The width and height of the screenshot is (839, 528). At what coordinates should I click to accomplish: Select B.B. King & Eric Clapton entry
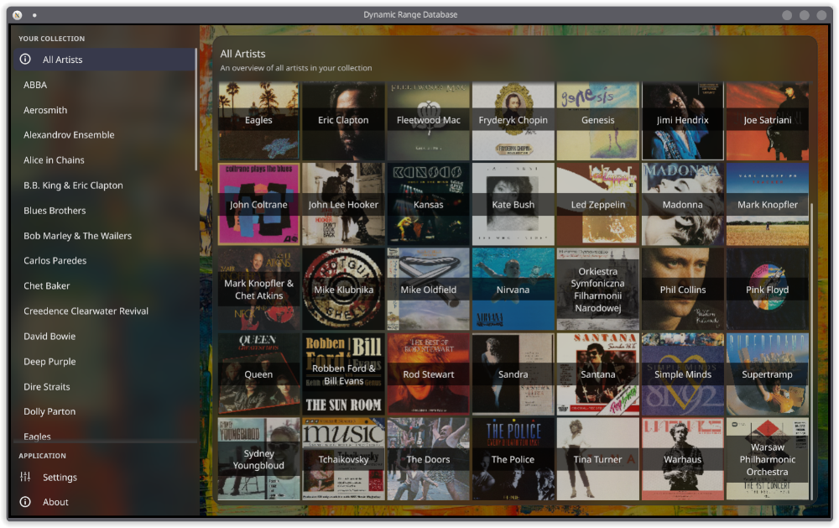tap(104, 186)
